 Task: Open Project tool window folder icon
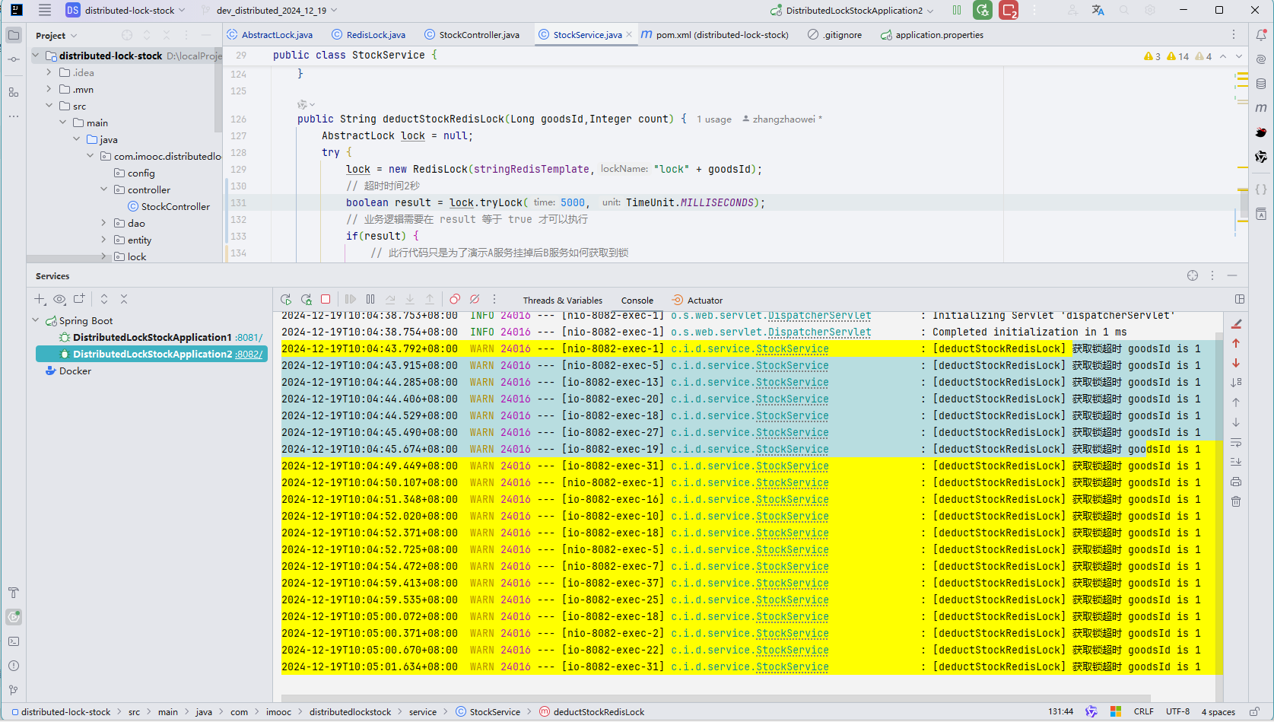coord(14,35)
